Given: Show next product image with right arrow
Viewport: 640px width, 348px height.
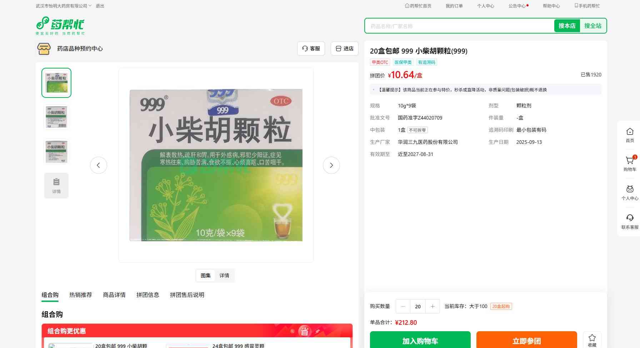Looking at the screenshot, I should 331,165.
